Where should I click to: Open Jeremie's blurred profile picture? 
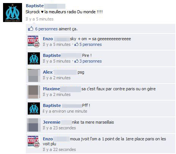(x=34, y=125)
